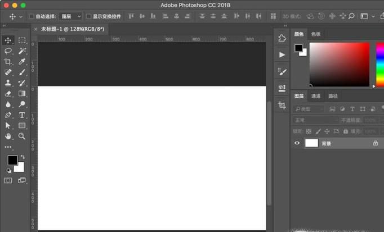Select the Clone Stamp tool
The width and height of the screenshot is (384, 232).
click(8, 83)
